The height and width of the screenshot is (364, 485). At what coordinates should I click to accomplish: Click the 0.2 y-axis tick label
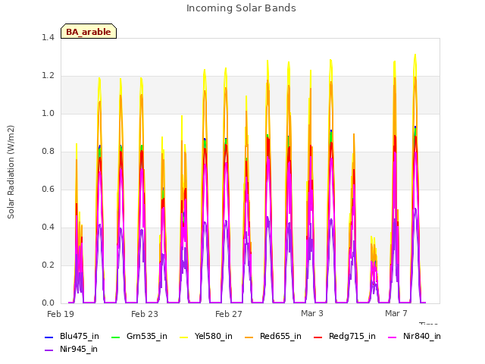point(48,265)
